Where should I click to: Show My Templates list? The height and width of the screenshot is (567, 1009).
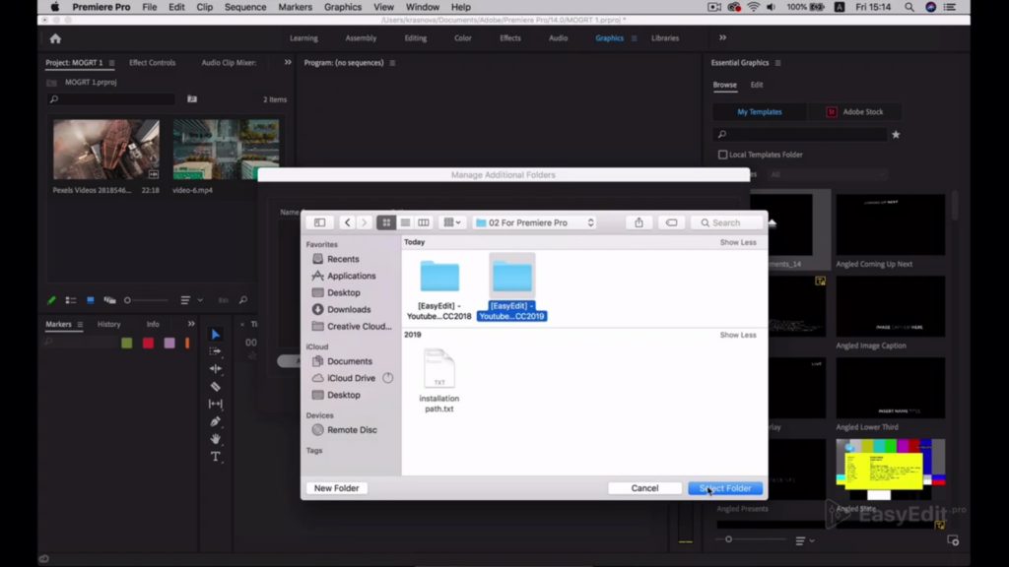[x=760, y=112]
